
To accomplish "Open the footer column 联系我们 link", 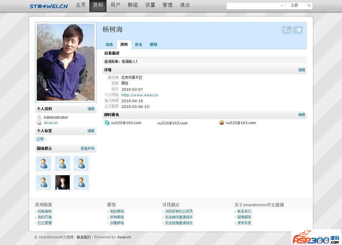I will 244,211.
